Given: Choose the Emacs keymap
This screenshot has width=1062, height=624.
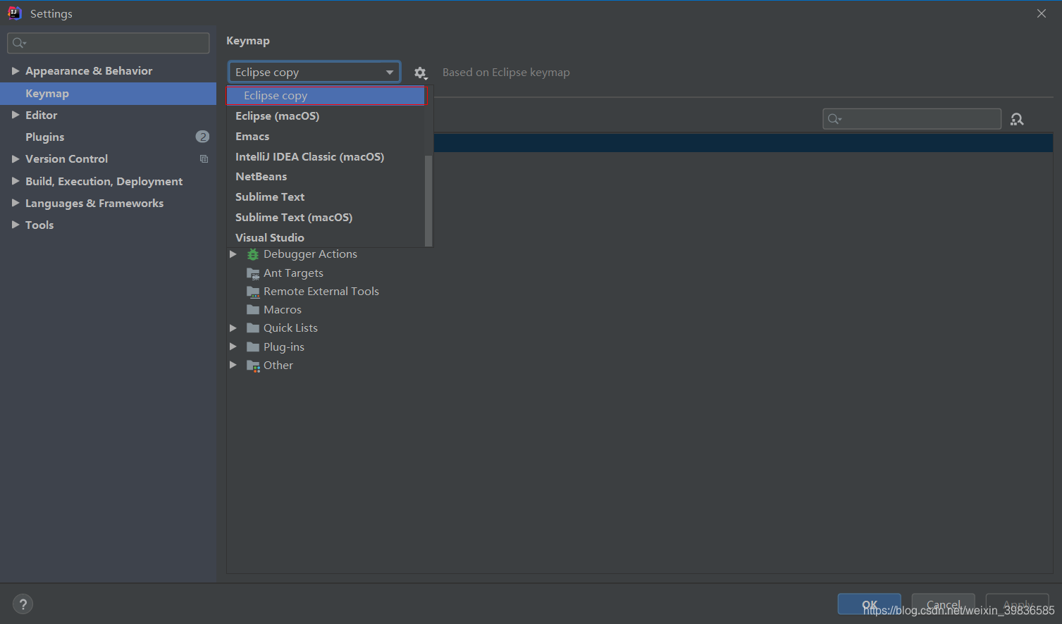Looking at the screenshot, I should pyautogui.click(x=326, y=137).
